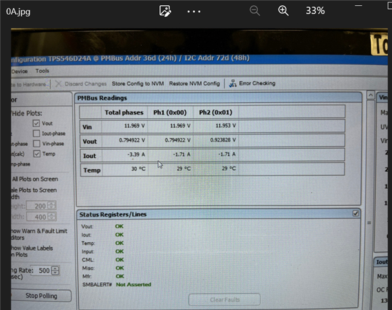Click Discard Changes label
392x310 pixels.
click(x=86, y=83)
